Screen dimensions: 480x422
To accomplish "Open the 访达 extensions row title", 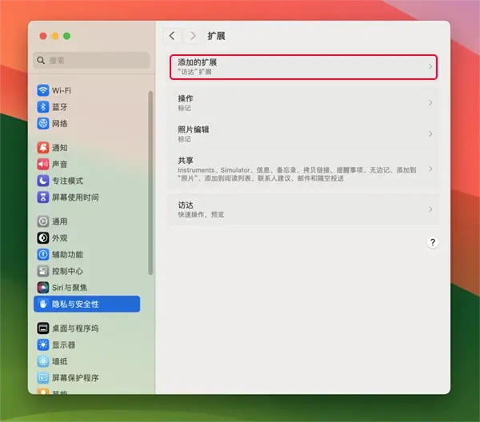I will click(x=186, y=205).
